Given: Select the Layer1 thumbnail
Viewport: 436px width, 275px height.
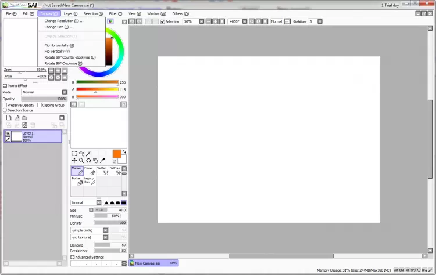Looking at the screenshot, I should pyautogui.click(x=16, y=136).
